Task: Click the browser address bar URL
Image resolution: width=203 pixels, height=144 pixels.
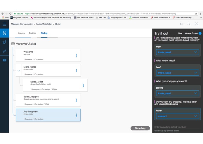Action: [100, 14]
